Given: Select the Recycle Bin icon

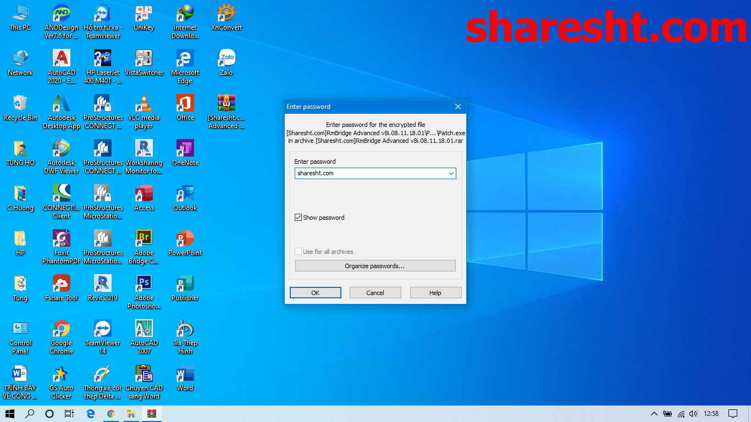Looking at the screenshot, I should click(x=20, y=108).
